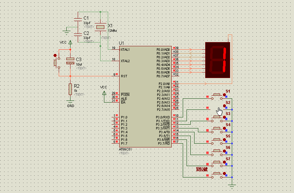Click the 12Mhz crystal value label

(113, 30)
